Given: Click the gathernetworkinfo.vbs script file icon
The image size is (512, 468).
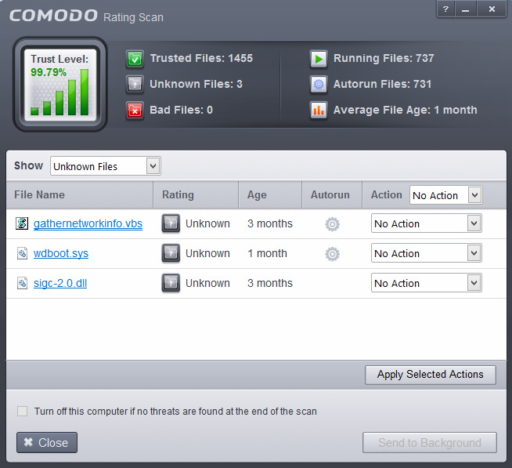Looking at the screenshot, I should coord(22,223).
